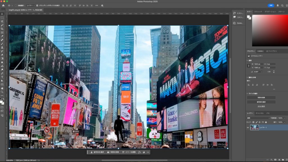The image size is (288, 162).
Task: Enable the 自動選択 checkbox
Action: pyautogui.click(x=16, y=5)
